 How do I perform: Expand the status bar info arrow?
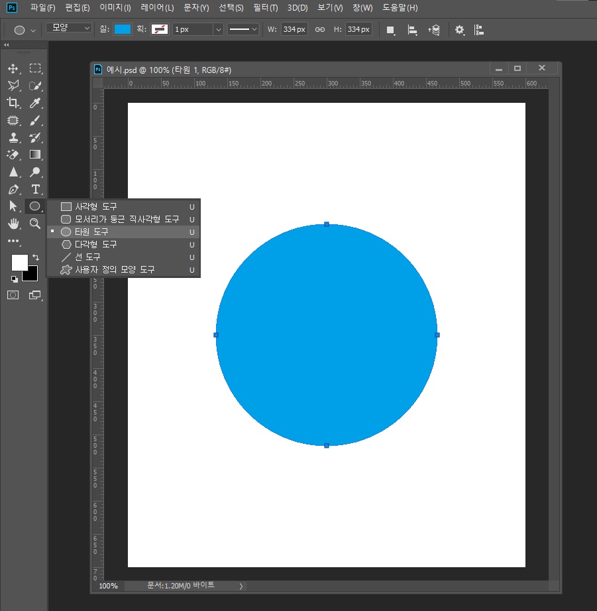241,586
